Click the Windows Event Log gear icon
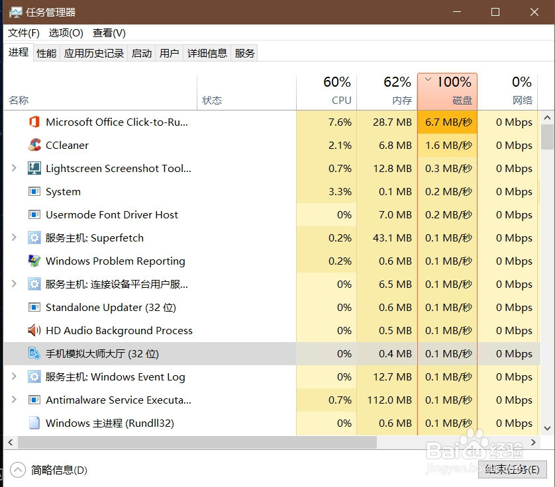555x487 pixels. coord(34,376)
